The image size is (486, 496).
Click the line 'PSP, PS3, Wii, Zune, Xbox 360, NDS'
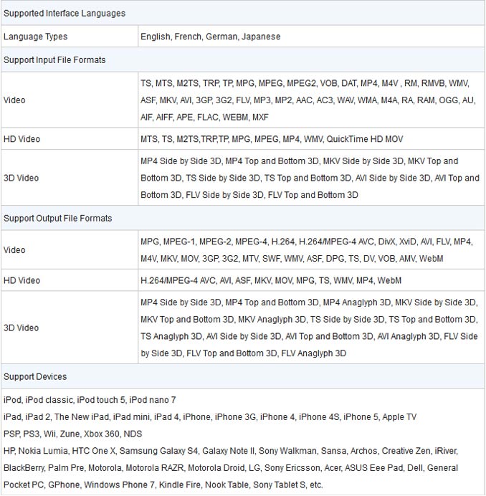tap(73, 434)
